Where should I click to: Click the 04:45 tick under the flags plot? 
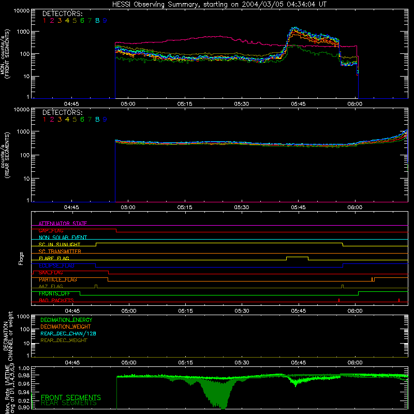[72, 311]
